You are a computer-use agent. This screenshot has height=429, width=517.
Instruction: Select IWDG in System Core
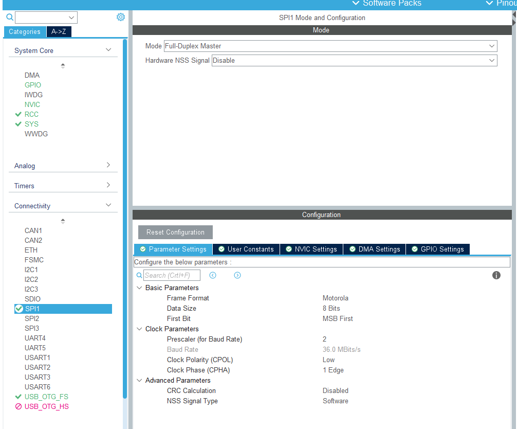33,95
